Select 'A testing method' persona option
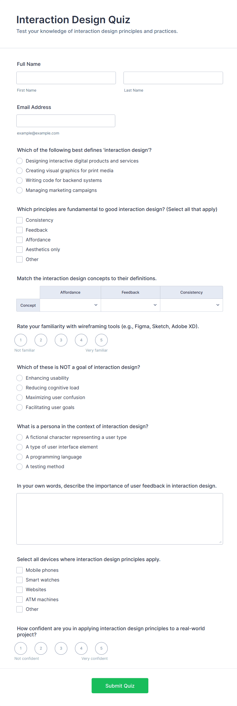 (19, 466)
